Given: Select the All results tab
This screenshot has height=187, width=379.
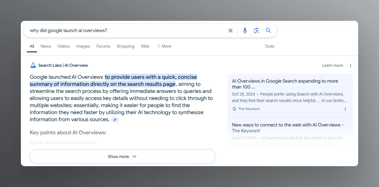Looking at the screenshot, I should [x=32, y=46].
